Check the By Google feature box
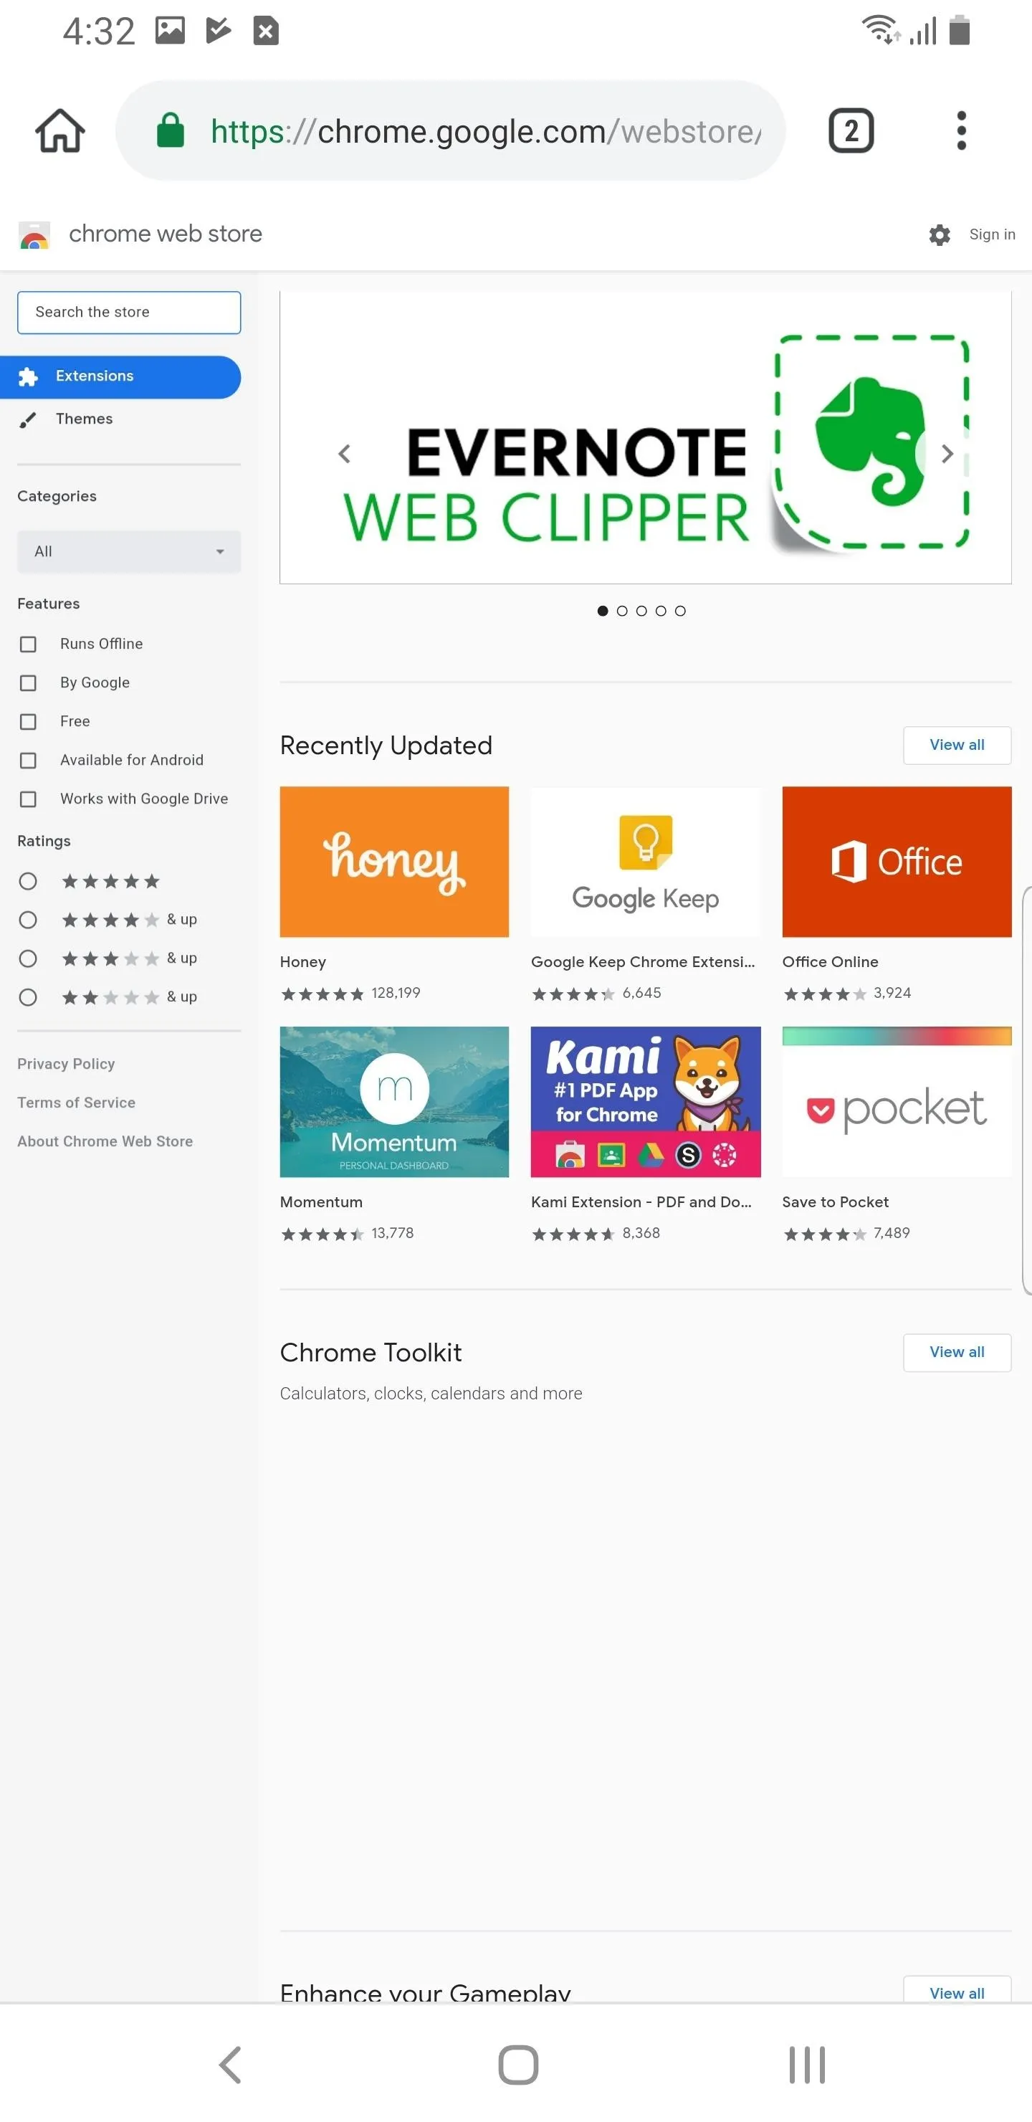This screenshot has width=1032, height=2122. point(28,683)
